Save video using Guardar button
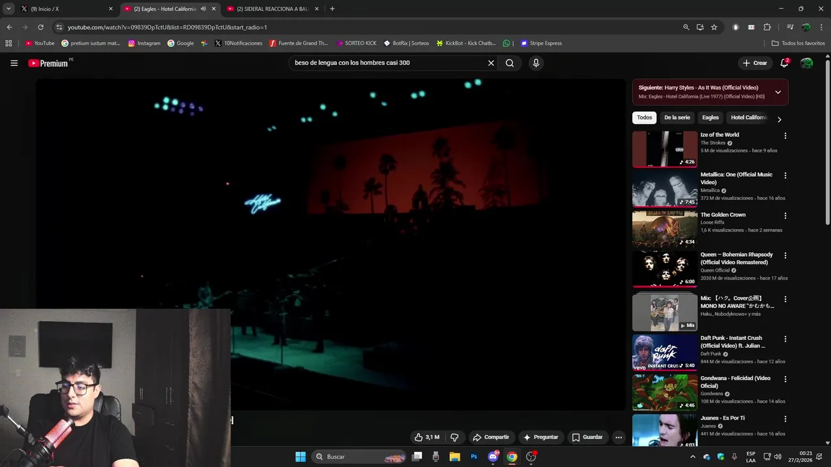Viewport: 831px width, 467px height. coord(587,437)
